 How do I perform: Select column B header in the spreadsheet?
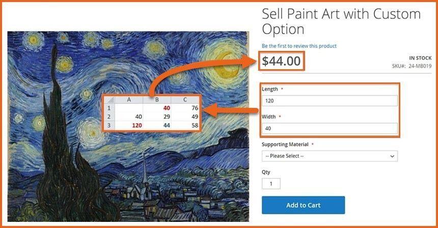coord(157,100)
